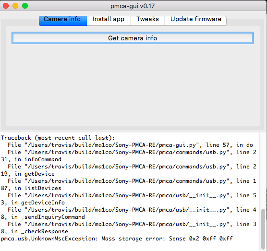Click the getDevice text in the log
The image size is (267, 251).
(x=39, y=174)
